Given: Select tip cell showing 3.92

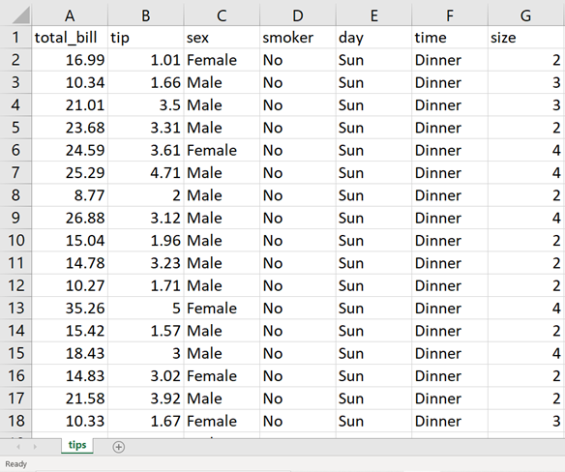Looking at the screenshot, I should coord(145,398).
